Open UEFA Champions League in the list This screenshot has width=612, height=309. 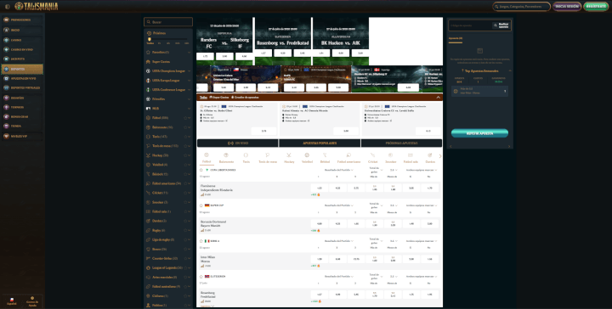168,71
